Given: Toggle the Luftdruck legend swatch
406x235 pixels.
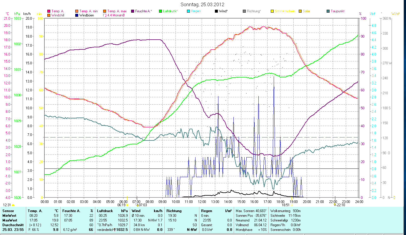Looking at the screenshot, I should click(x=161, y=11).
